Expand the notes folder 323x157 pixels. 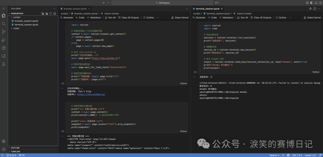point(33,28)
